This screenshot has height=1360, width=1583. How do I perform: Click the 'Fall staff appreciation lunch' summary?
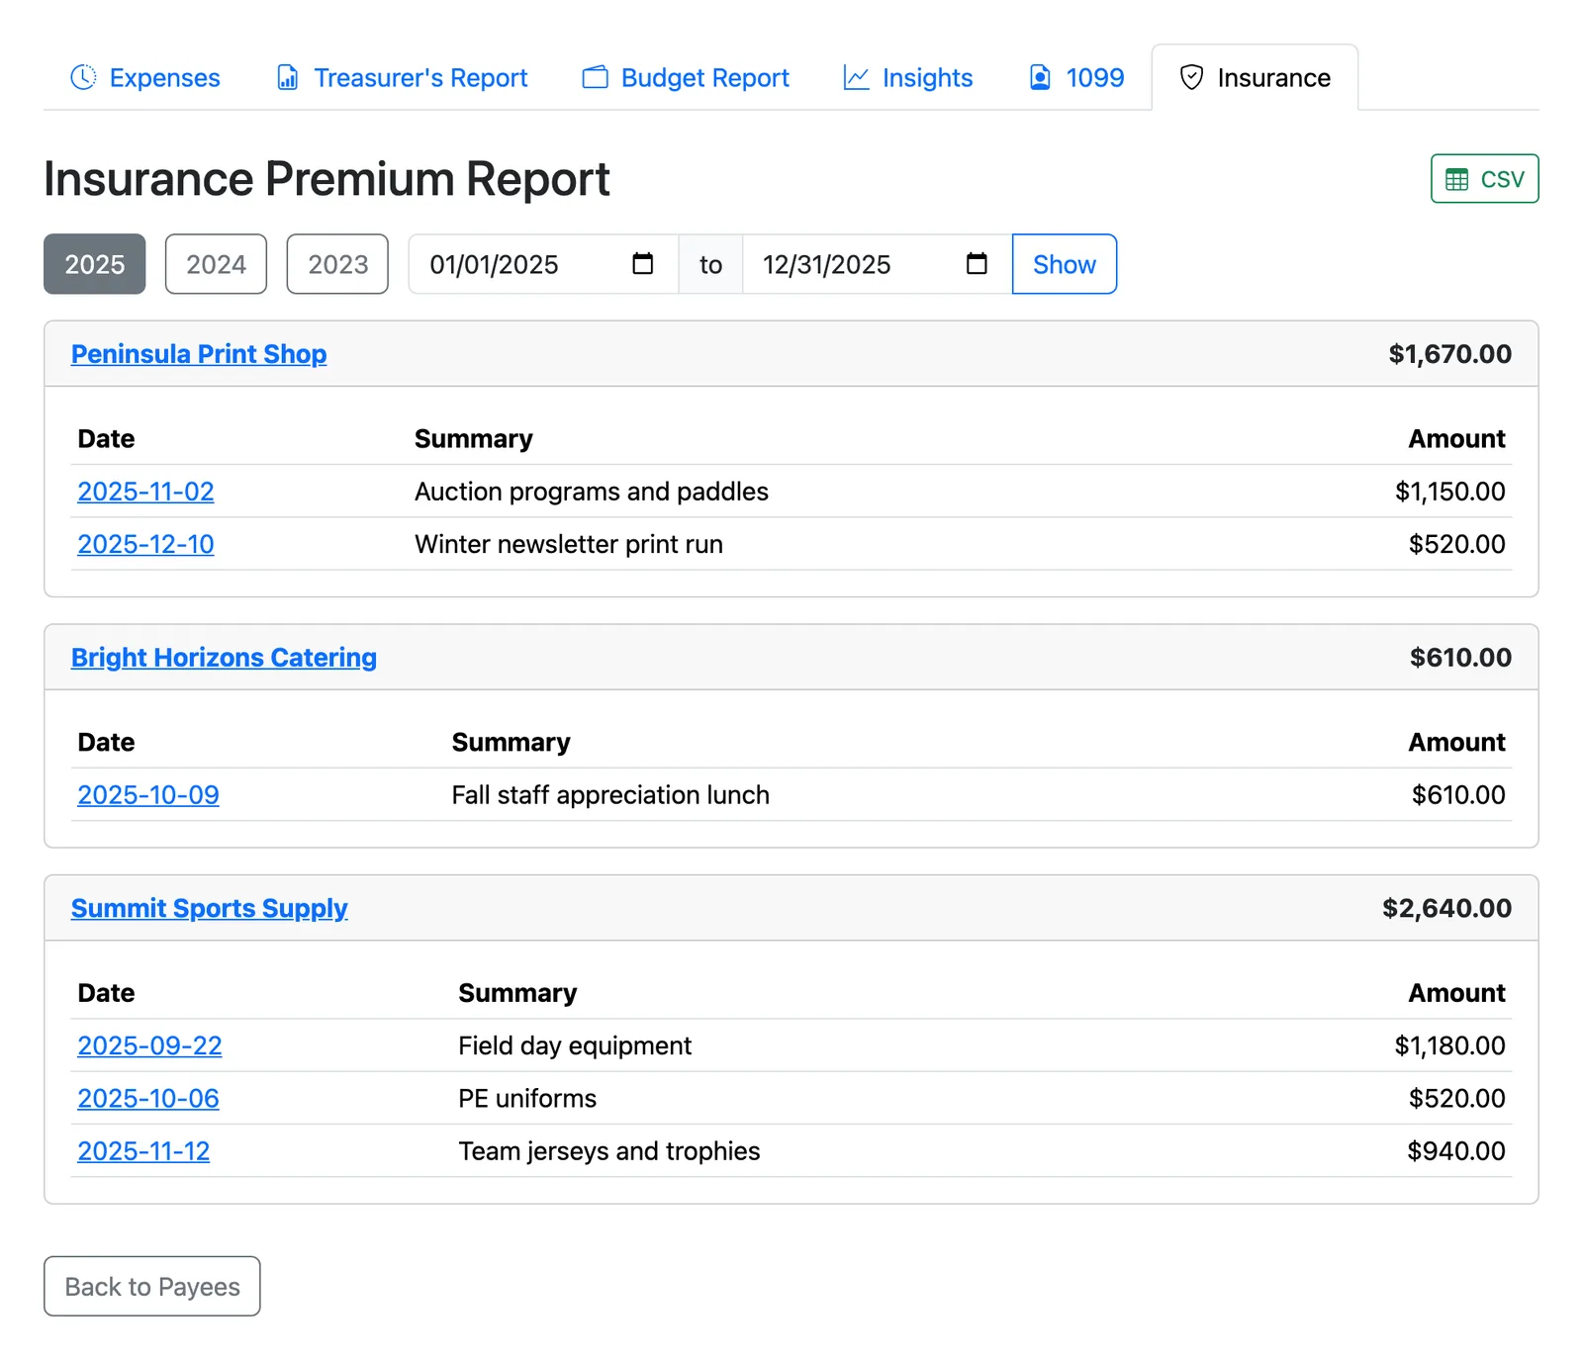point(610,795)
